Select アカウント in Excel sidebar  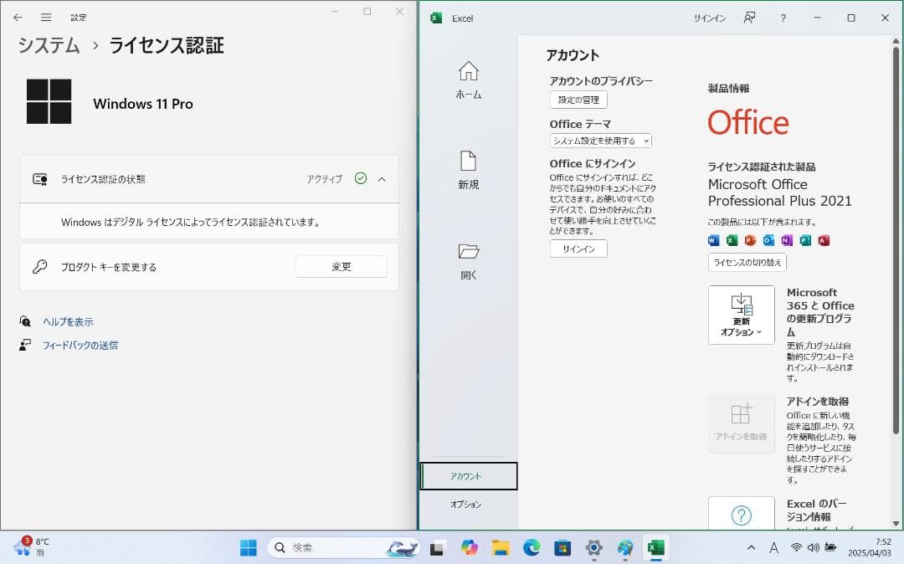[469, 476]
